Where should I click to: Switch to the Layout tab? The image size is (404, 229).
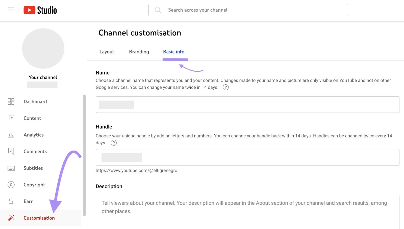click(x=107, y=52)
